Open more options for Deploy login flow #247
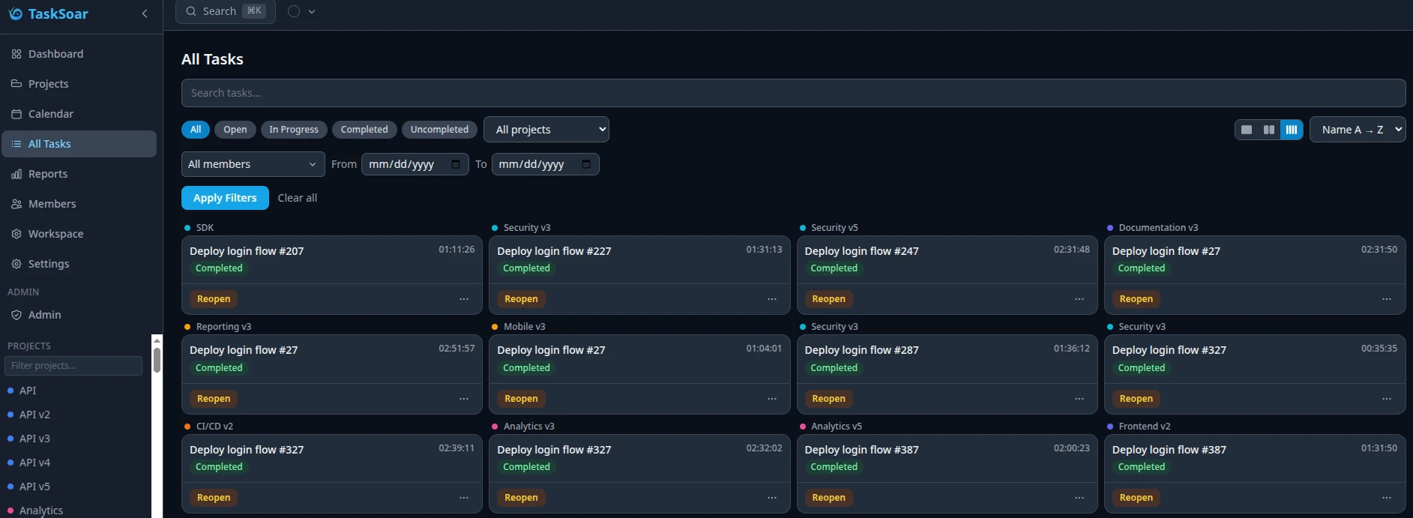 (x=1079, y=299)
